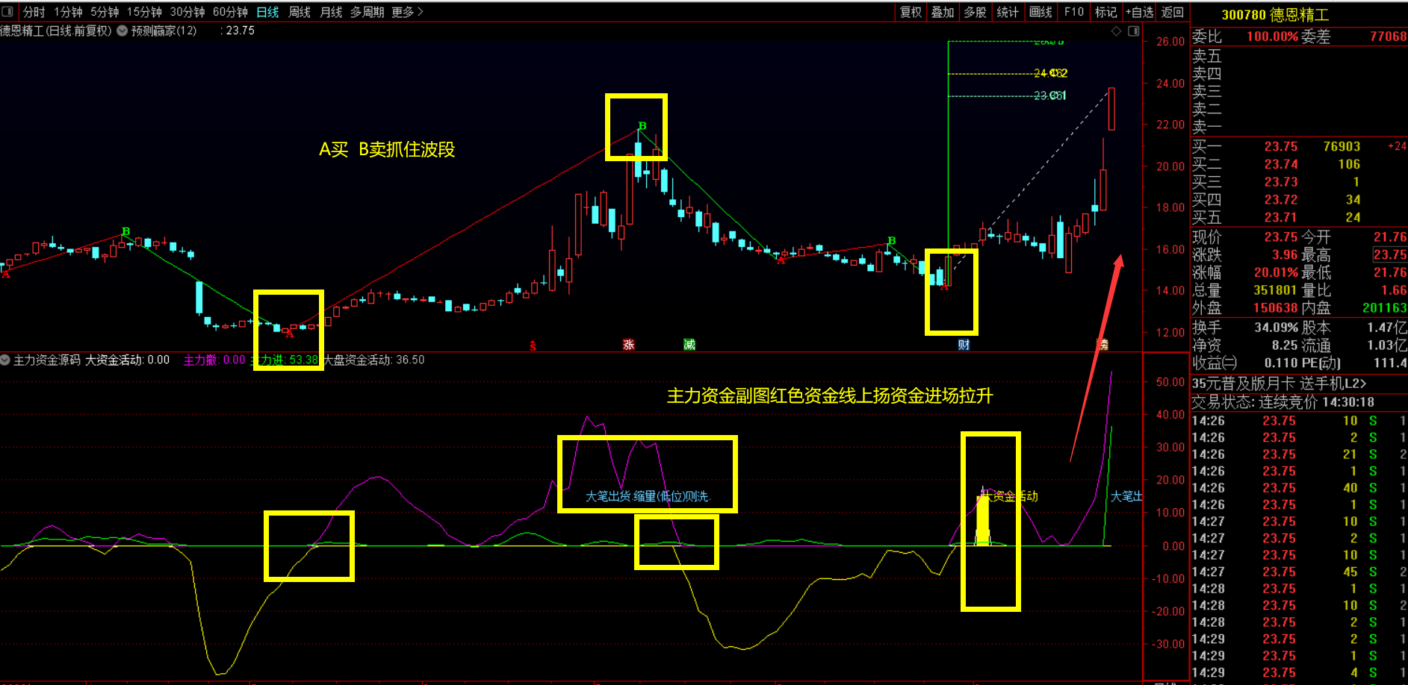Switch to 月线 monthly chart
Screen dimensions: 1408x685
pos(331,12)
